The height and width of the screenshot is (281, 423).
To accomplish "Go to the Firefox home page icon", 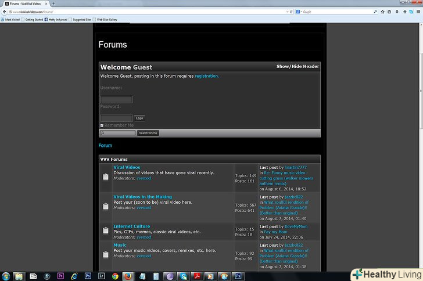I will (x=404, y=12).
